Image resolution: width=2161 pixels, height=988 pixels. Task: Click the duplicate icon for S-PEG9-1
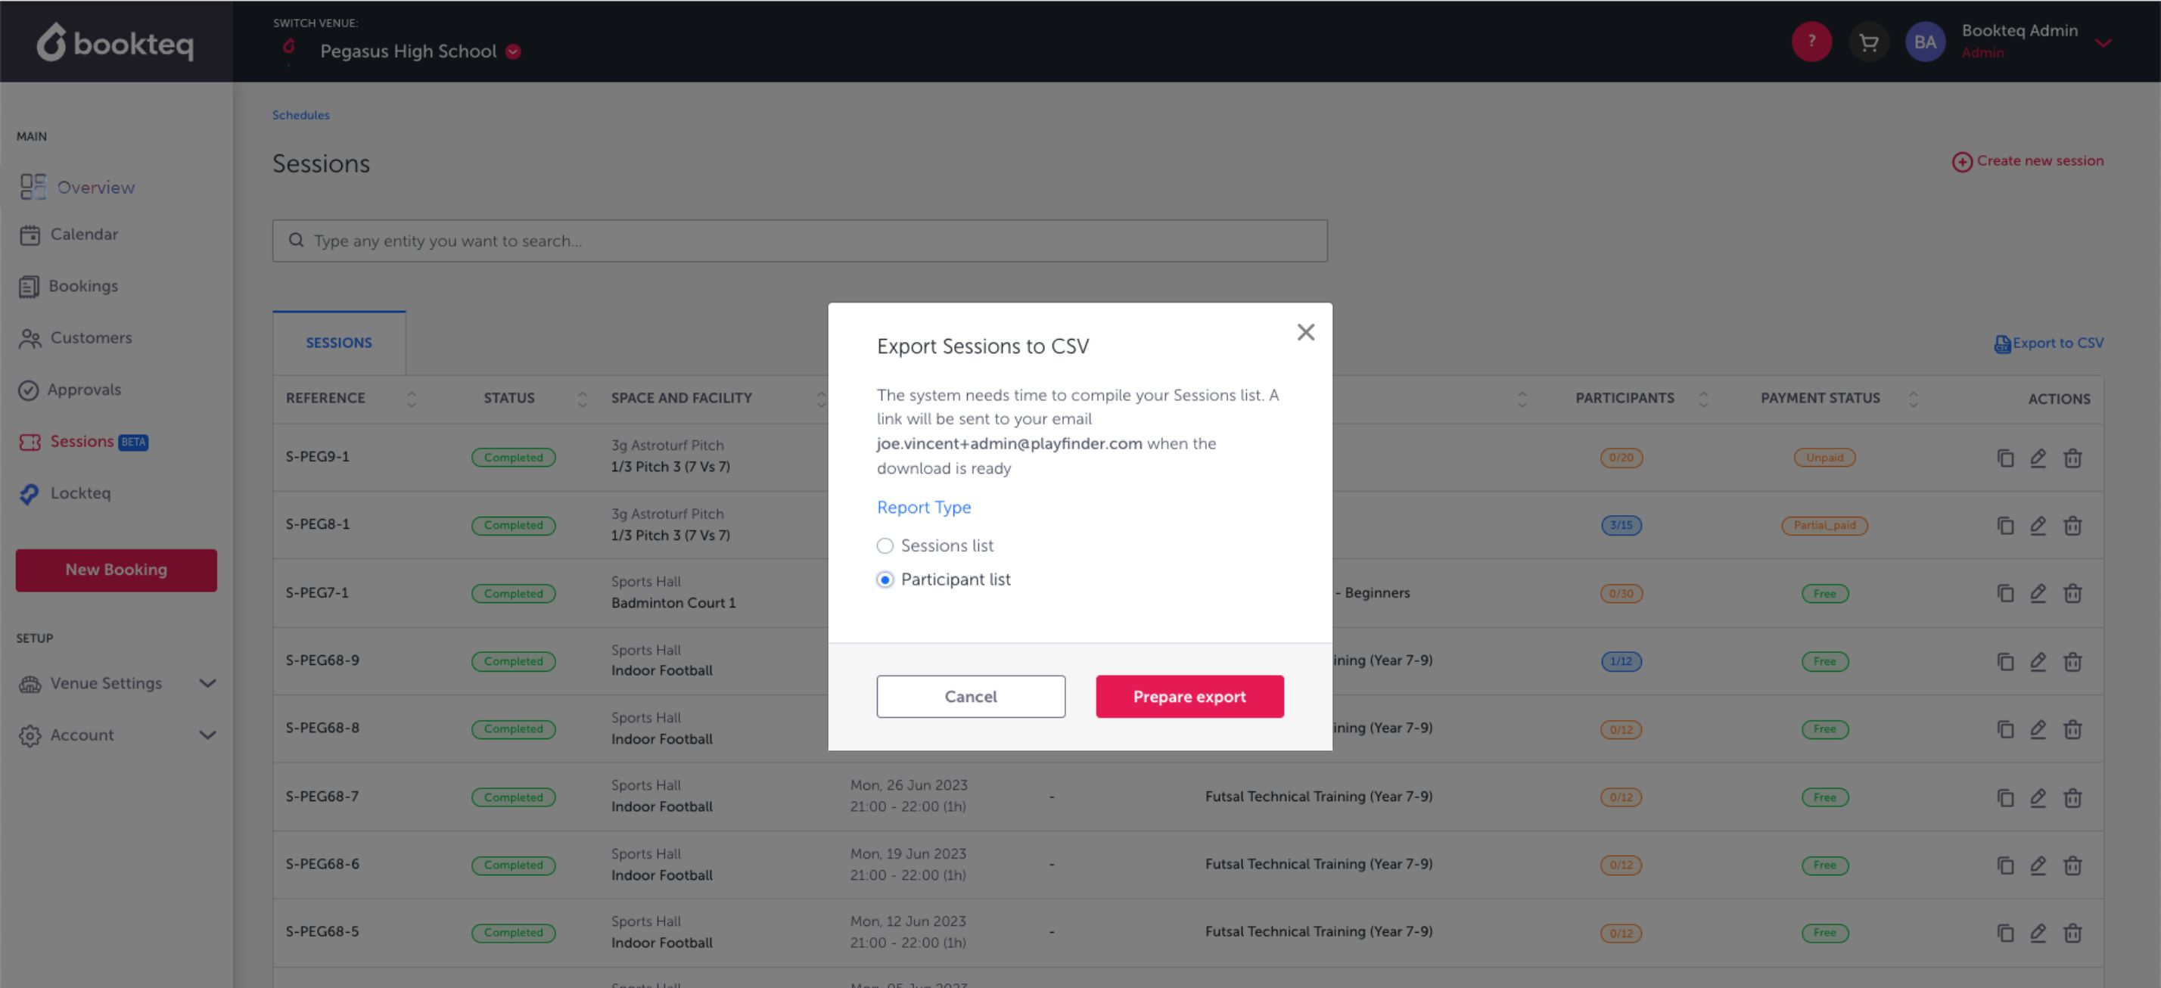tap(2005, 458)
